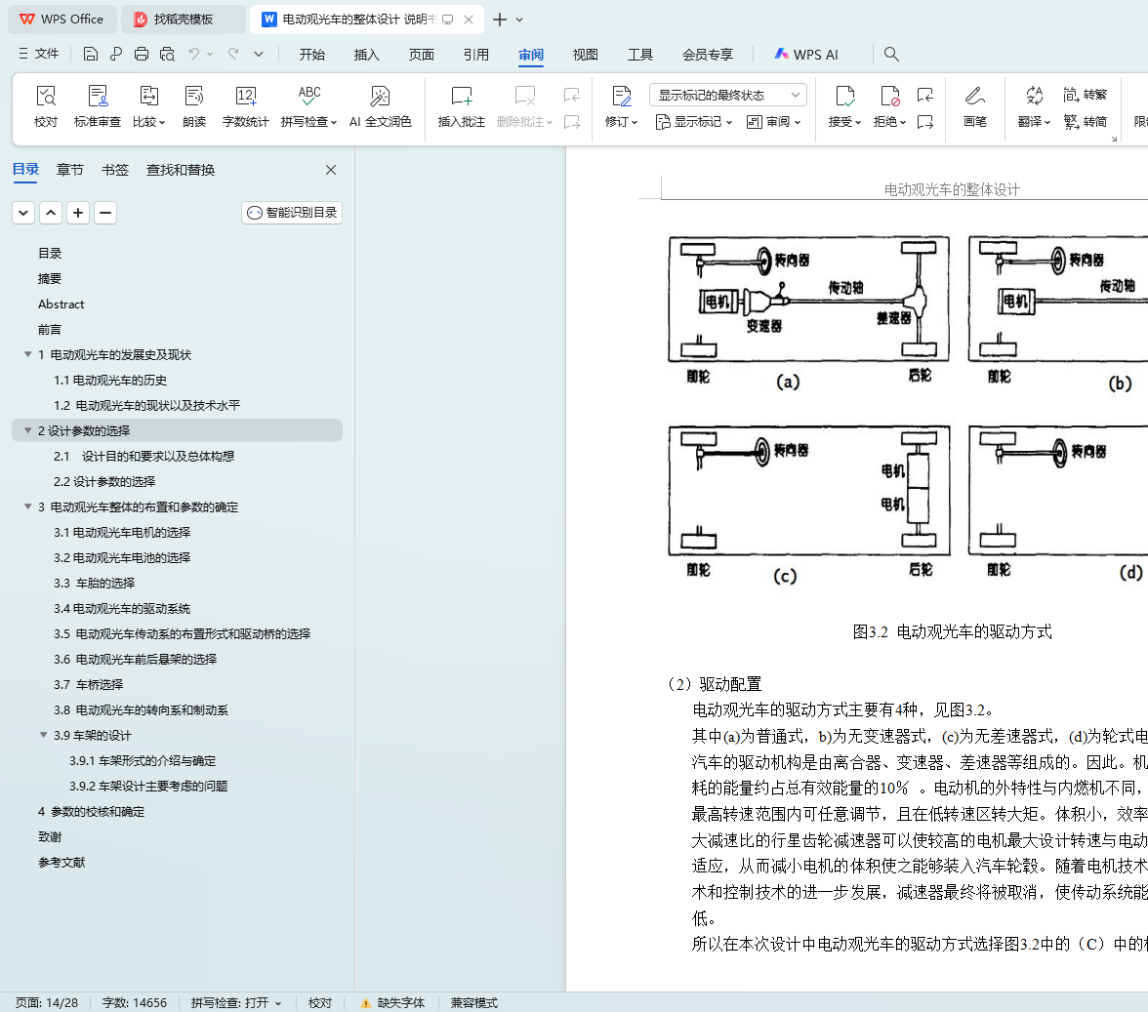Select the 画笔 pen tool
The height and width of the screenshot is (1012, 1148).
[x=974, y=106]
